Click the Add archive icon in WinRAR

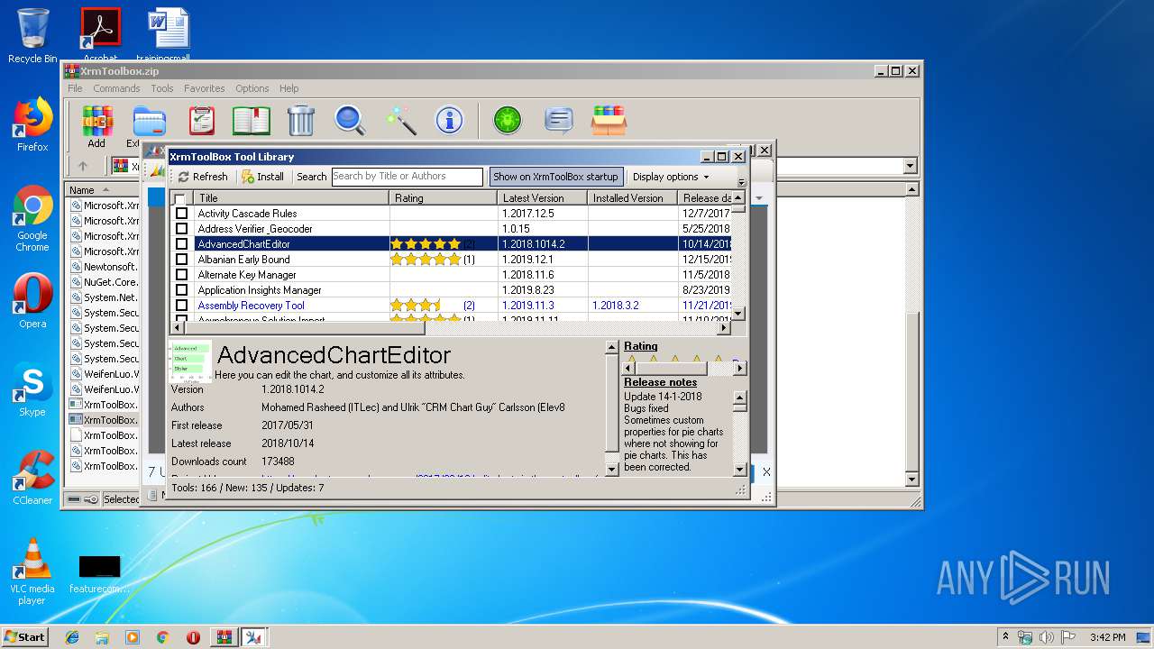point(96,121)
